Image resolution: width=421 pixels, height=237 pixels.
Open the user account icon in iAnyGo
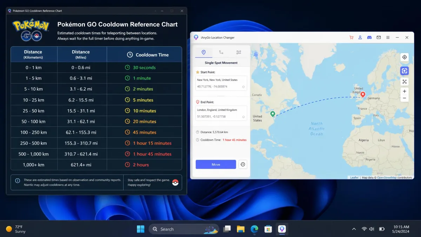360,38
